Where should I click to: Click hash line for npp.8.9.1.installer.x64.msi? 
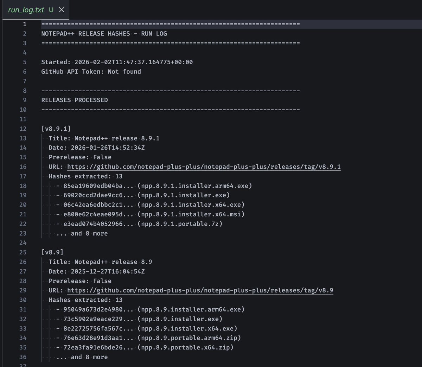[150, 214]
